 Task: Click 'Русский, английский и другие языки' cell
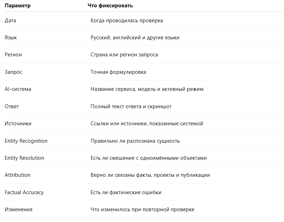tap(135, 38)
